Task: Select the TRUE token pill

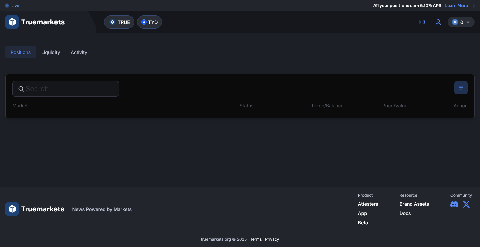Action: click(x=119, y=22)
